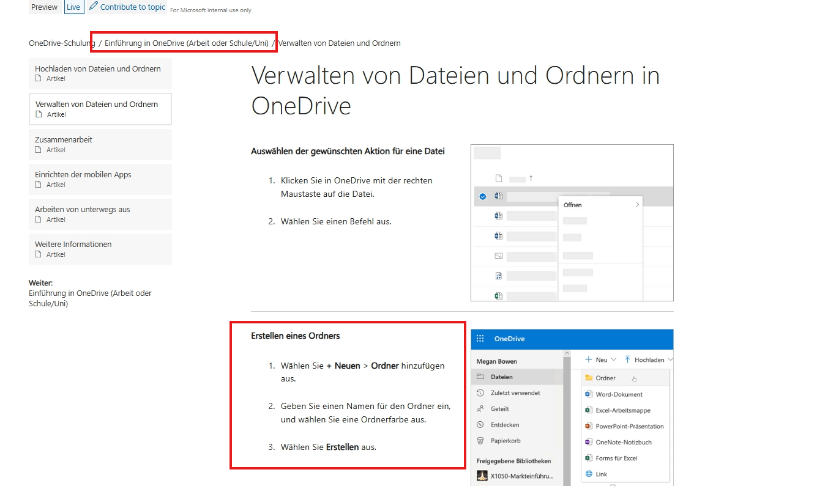Click document icon under Hochladen von Dateien
817x486 pixels.
[x=39, y=78]
